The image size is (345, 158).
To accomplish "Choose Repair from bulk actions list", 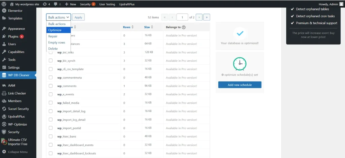I will [x=59, y=36].
